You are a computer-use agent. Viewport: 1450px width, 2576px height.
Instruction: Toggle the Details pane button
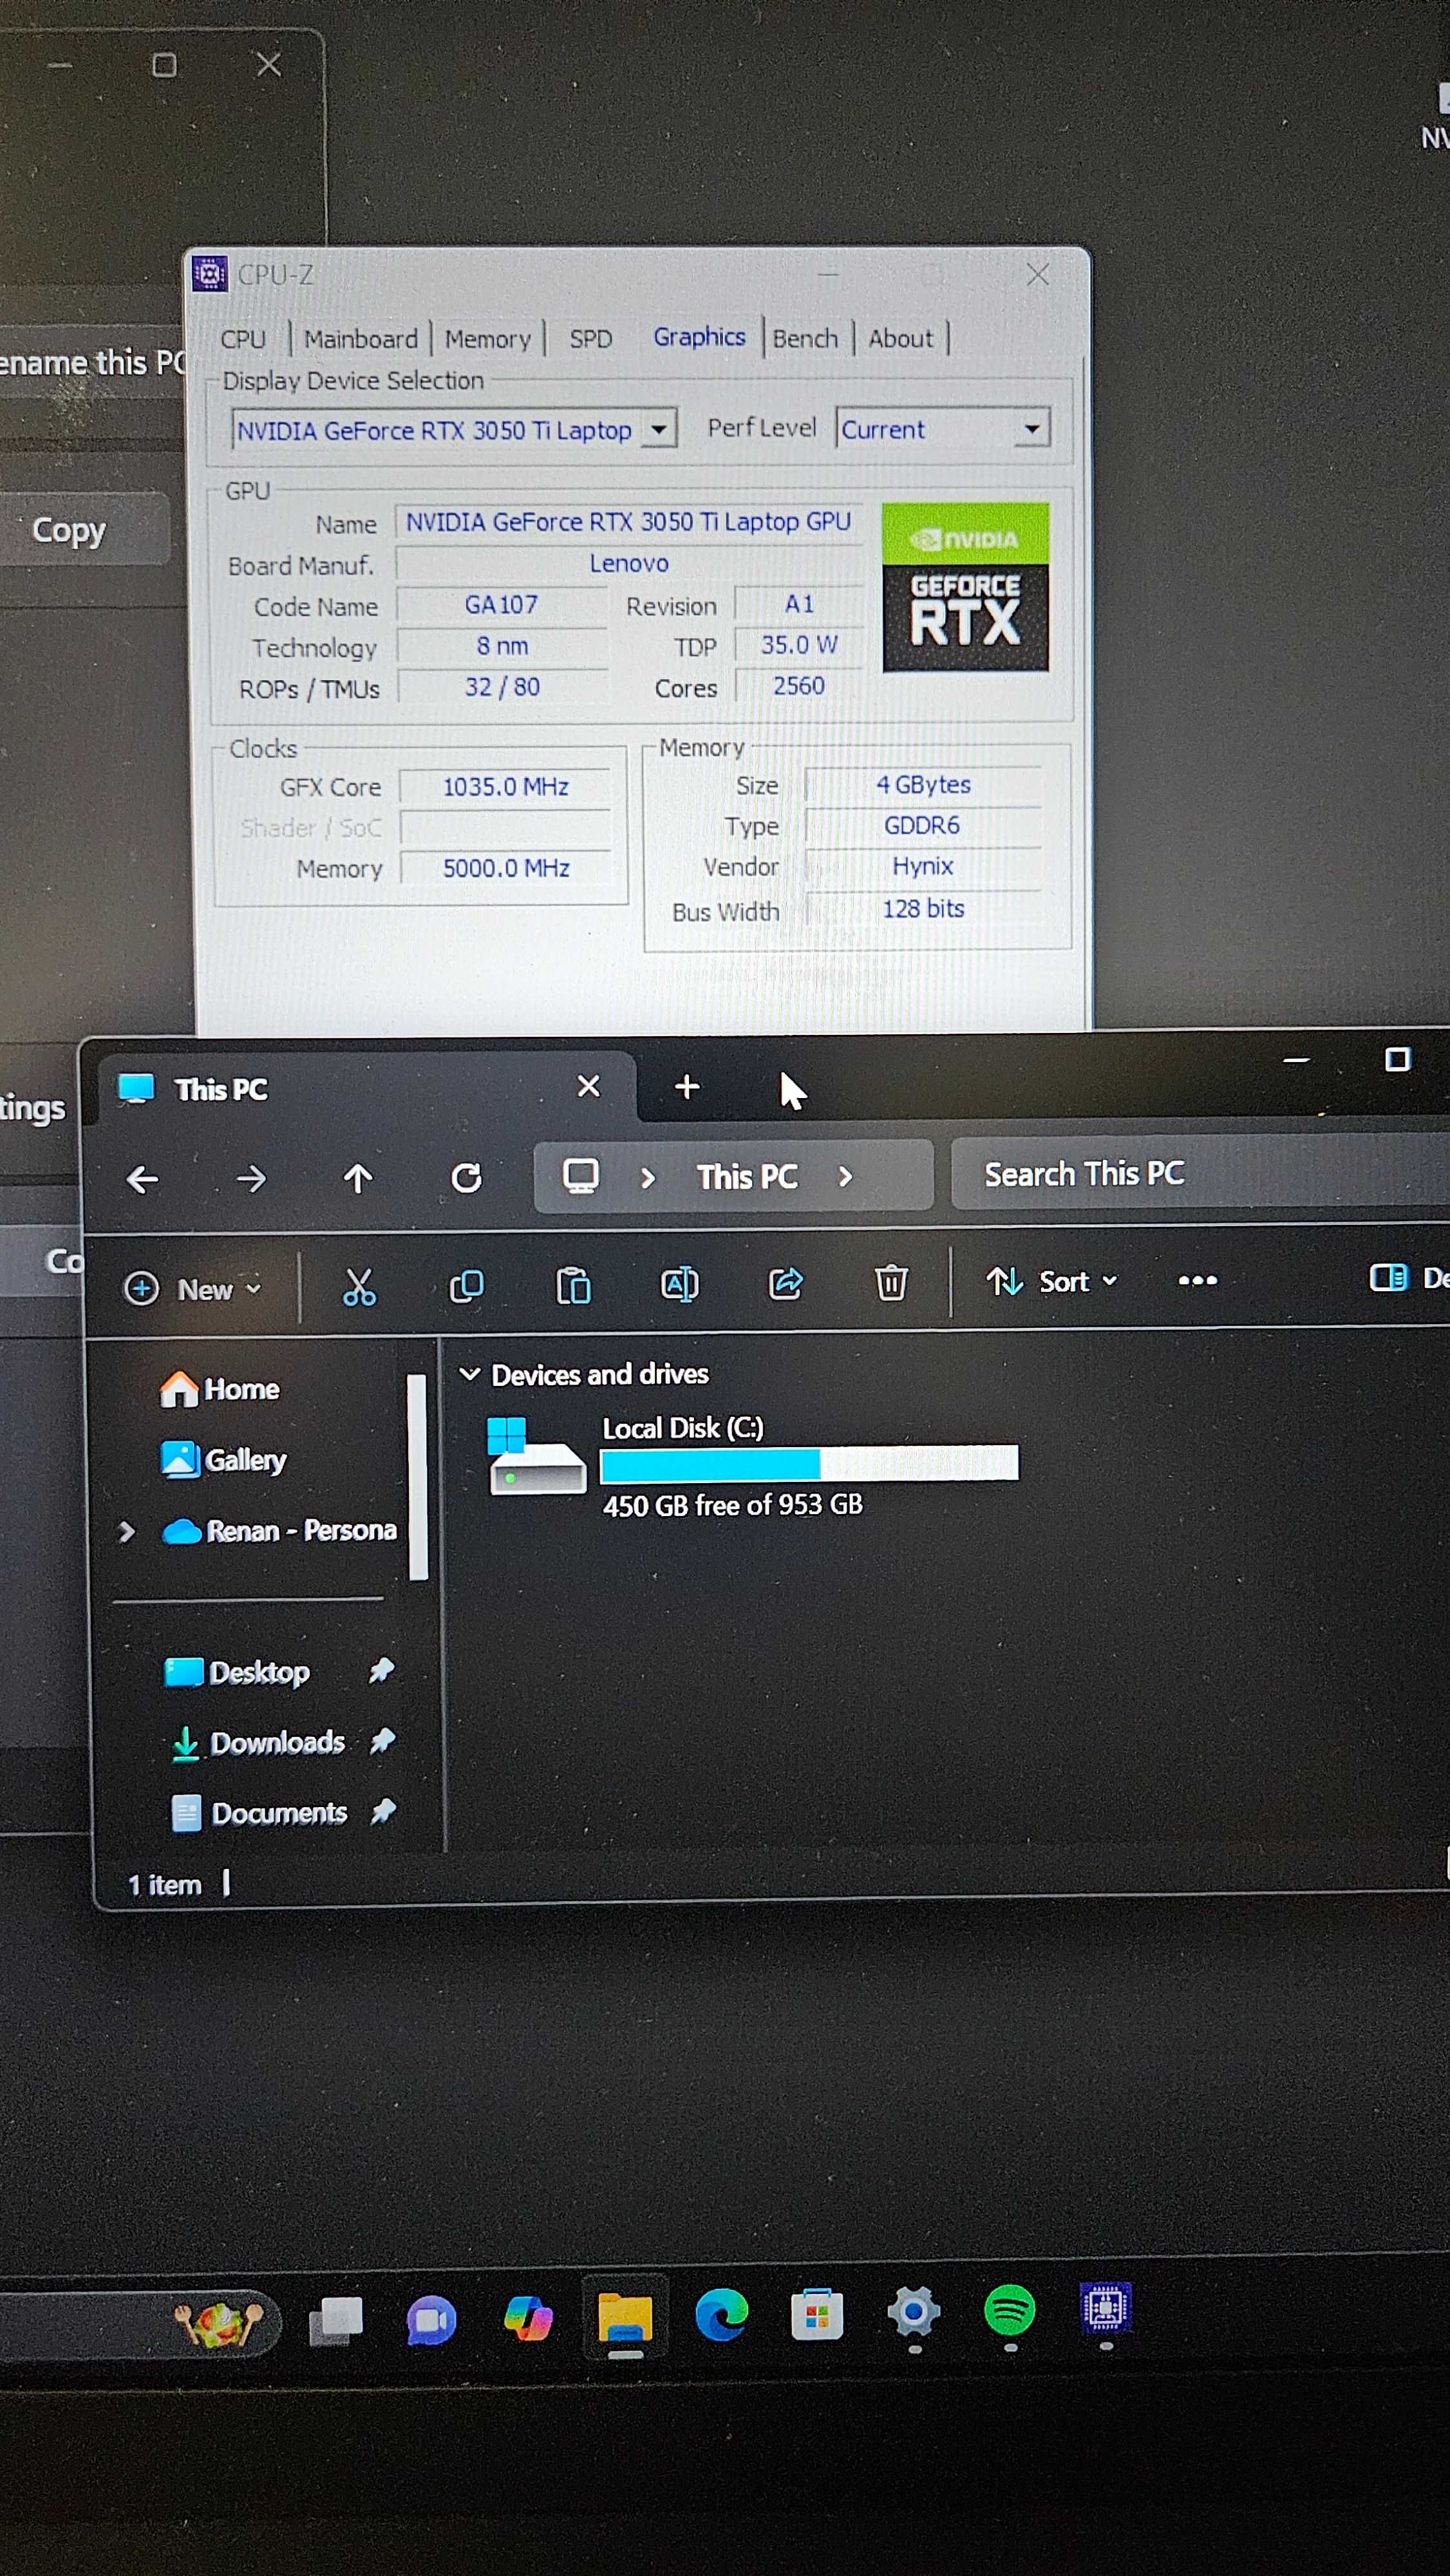coord(1408,1277)
